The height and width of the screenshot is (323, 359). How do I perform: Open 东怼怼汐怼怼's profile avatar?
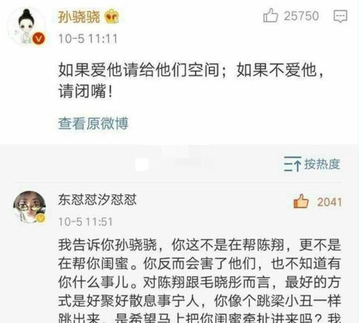29,207
